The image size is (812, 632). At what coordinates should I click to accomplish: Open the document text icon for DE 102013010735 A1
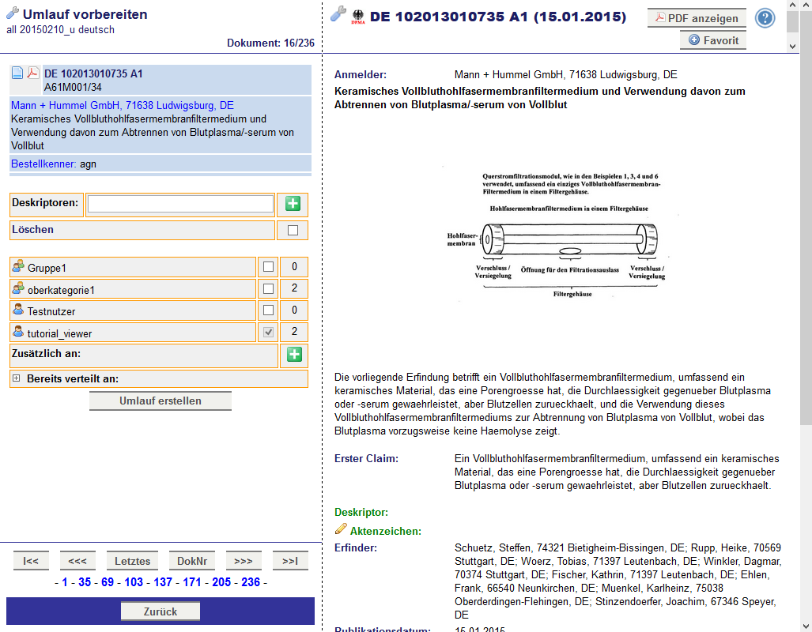tap(17, 73)
